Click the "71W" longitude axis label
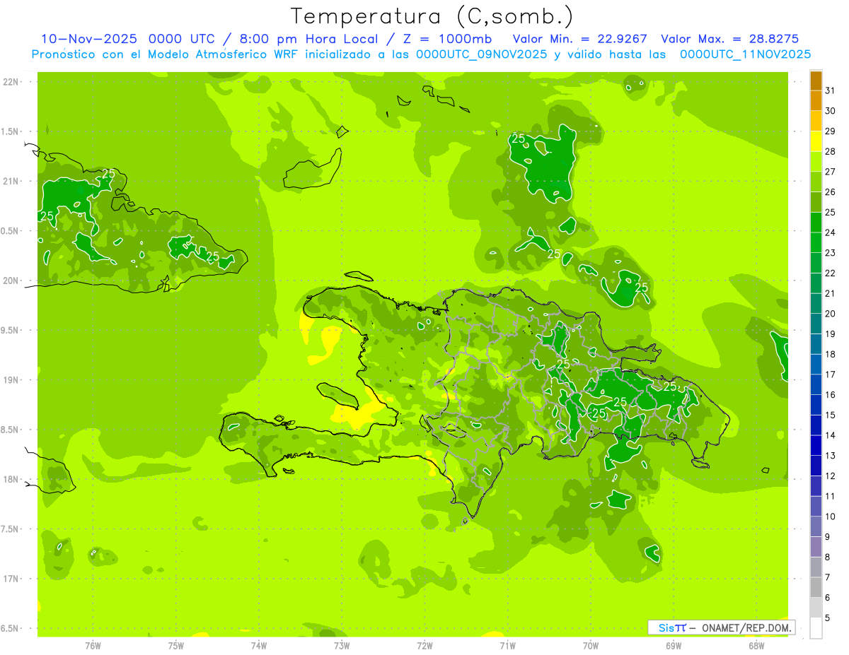Image resolution: width=849 pixels, height=655 pixels. tap(507, 645)
